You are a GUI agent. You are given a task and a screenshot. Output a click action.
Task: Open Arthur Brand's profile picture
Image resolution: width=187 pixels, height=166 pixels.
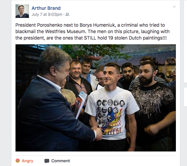click(x=22, y=11)
